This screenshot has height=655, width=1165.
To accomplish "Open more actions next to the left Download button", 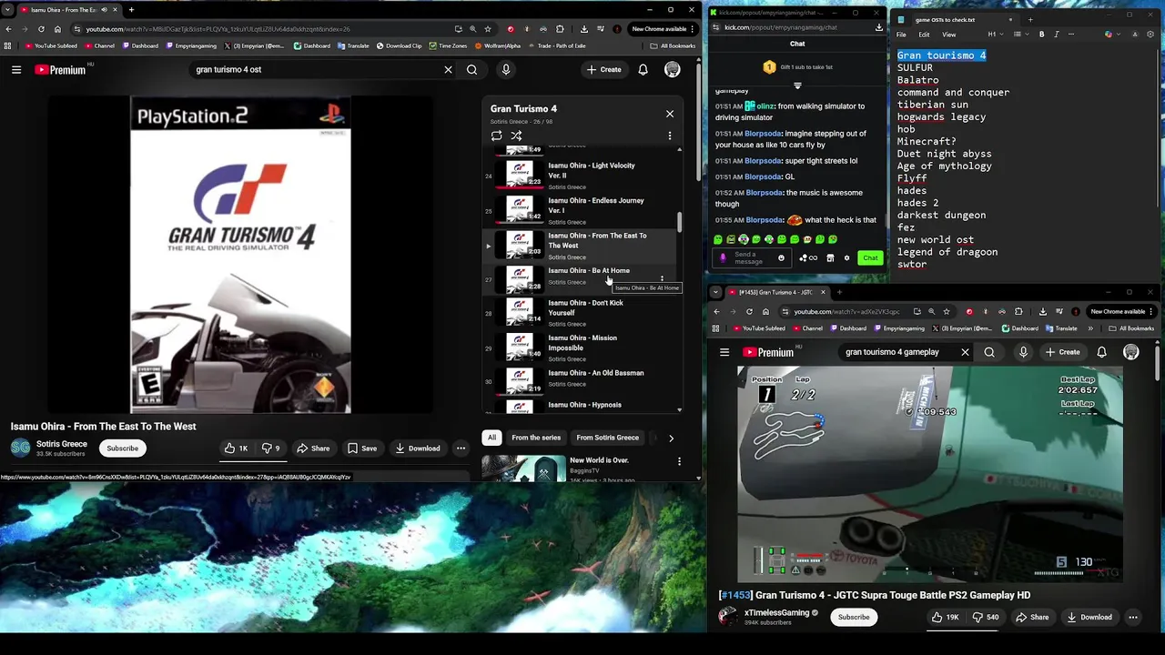I will coord(461,448).
